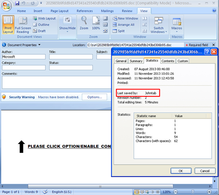219x195 pixels.
Task: Click the Zoom Out minus button
Action: (x=176, y=192)
